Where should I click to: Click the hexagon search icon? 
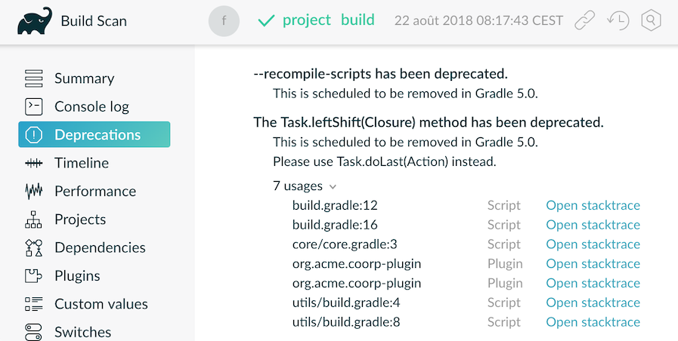pos(650,21)
